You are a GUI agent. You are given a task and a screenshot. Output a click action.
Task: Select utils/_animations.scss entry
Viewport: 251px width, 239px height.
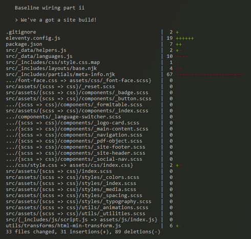(x=77, y=207)
